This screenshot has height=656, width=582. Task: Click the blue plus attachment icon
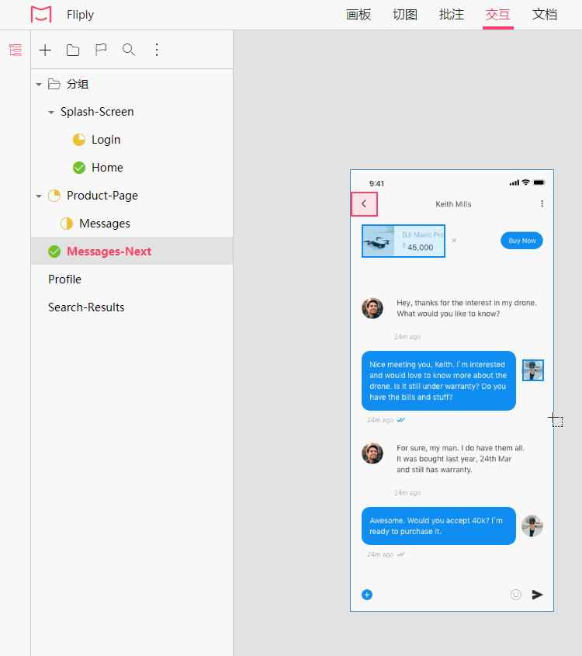[x=367, y=595]
